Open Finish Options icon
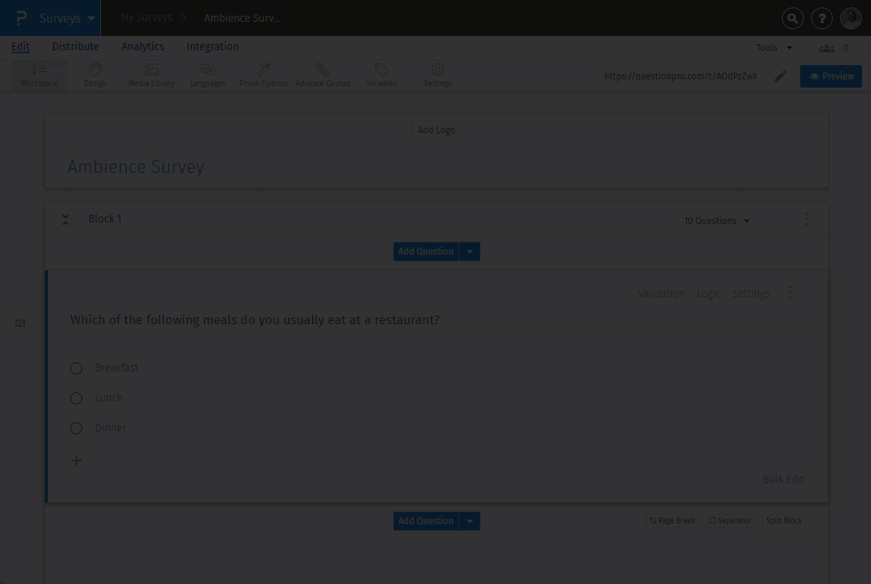 pos(264,70)
